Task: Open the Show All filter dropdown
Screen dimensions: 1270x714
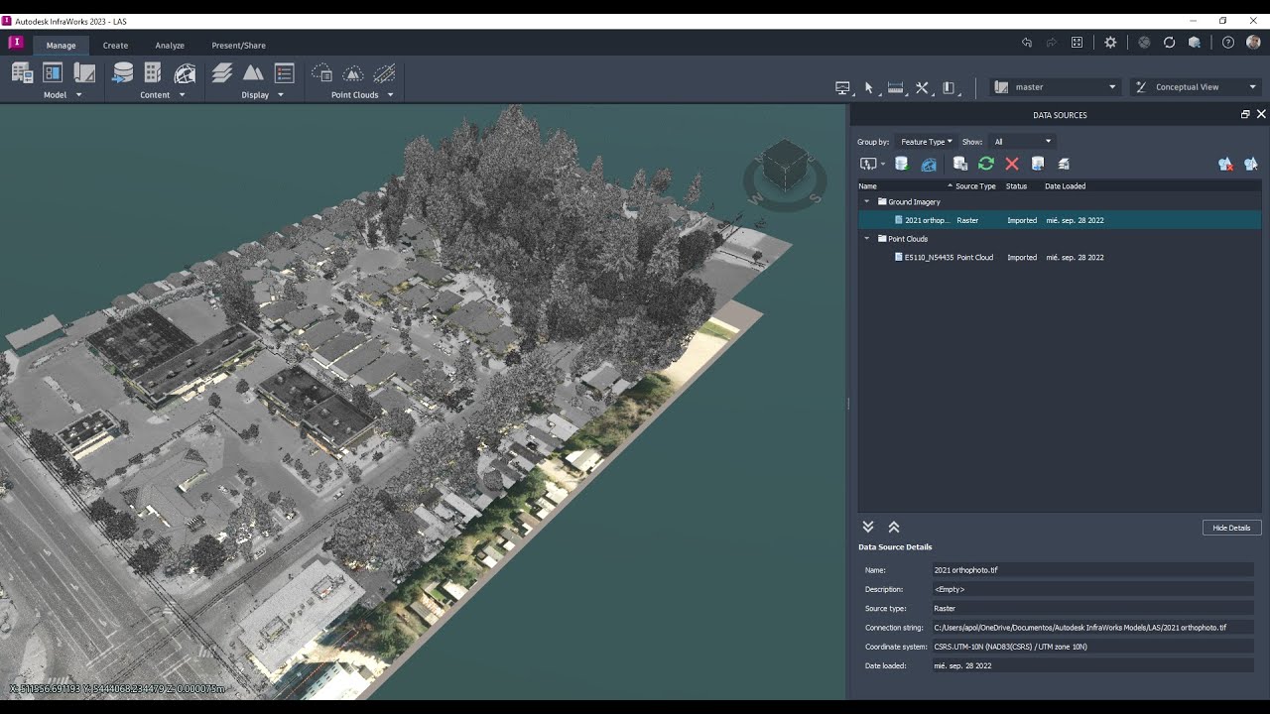Action: 1022,142
